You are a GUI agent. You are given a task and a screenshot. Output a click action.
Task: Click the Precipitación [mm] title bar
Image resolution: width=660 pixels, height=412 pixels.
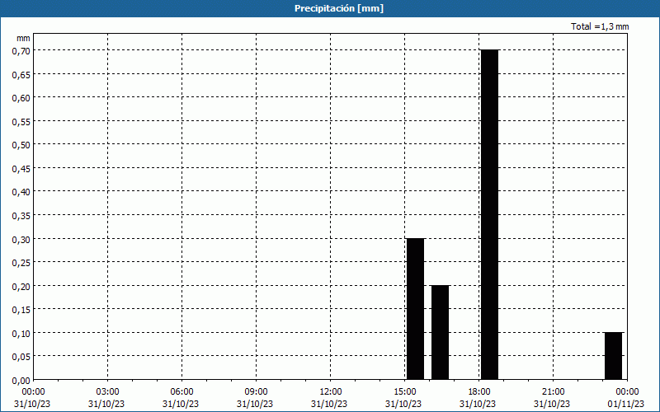pyautogui.click(x=330, y=8)
